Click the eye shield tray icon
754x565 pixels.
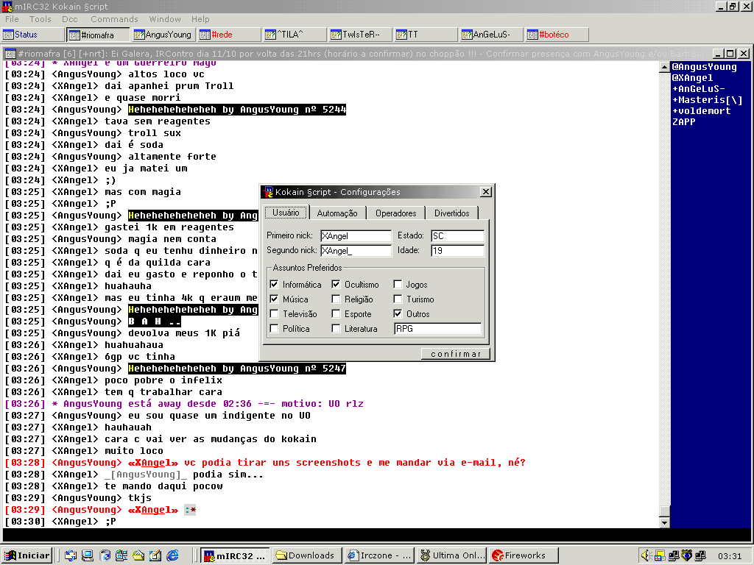(x=687, y=555)
